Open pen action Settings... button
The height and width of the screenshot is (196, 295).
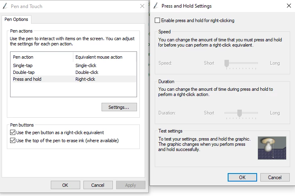pyautogui.click(x=119, y=107)
